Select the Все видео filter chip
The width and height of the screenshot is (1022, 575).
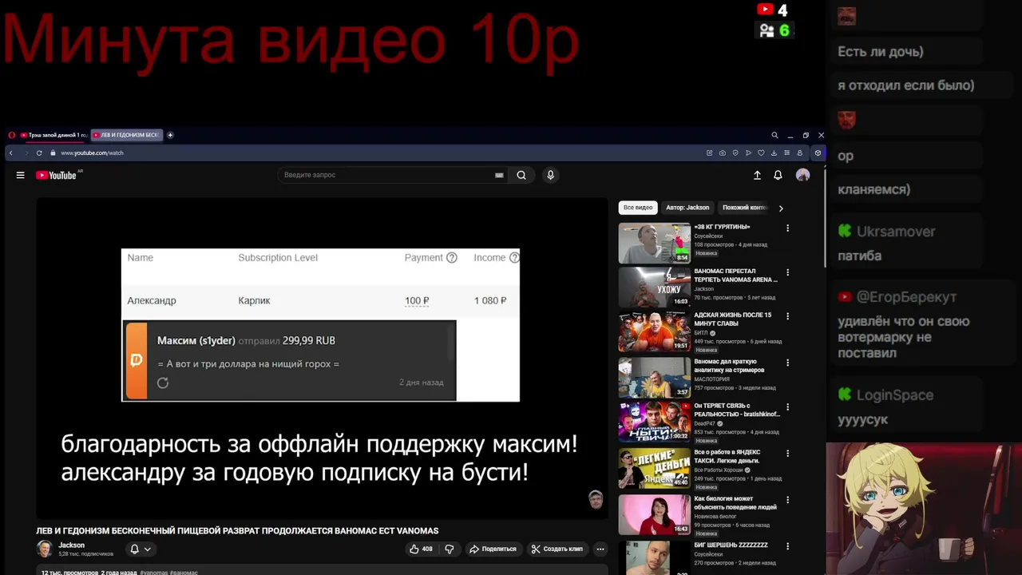[x=638, y=208]
